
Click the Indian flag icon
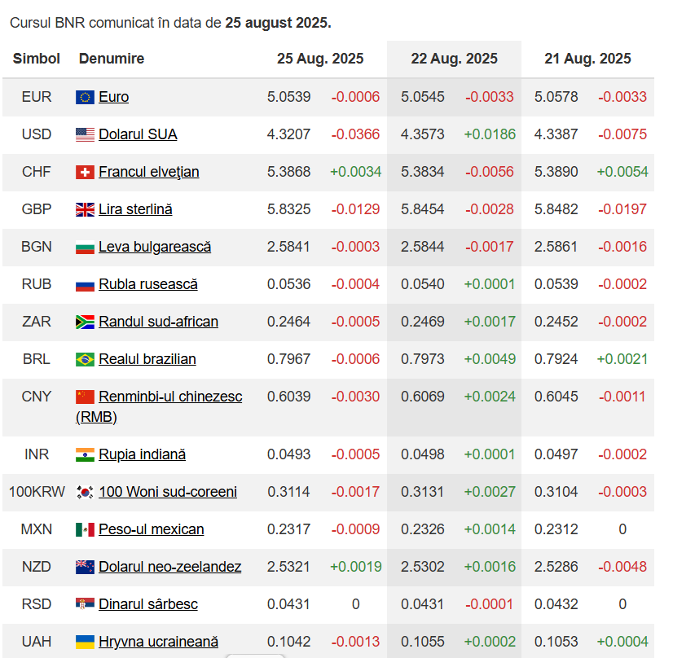click(85, 454)
